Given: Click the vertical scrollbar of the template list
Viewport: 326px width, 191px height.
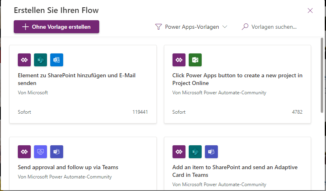Looking at the screenshot, I should 322,75.
